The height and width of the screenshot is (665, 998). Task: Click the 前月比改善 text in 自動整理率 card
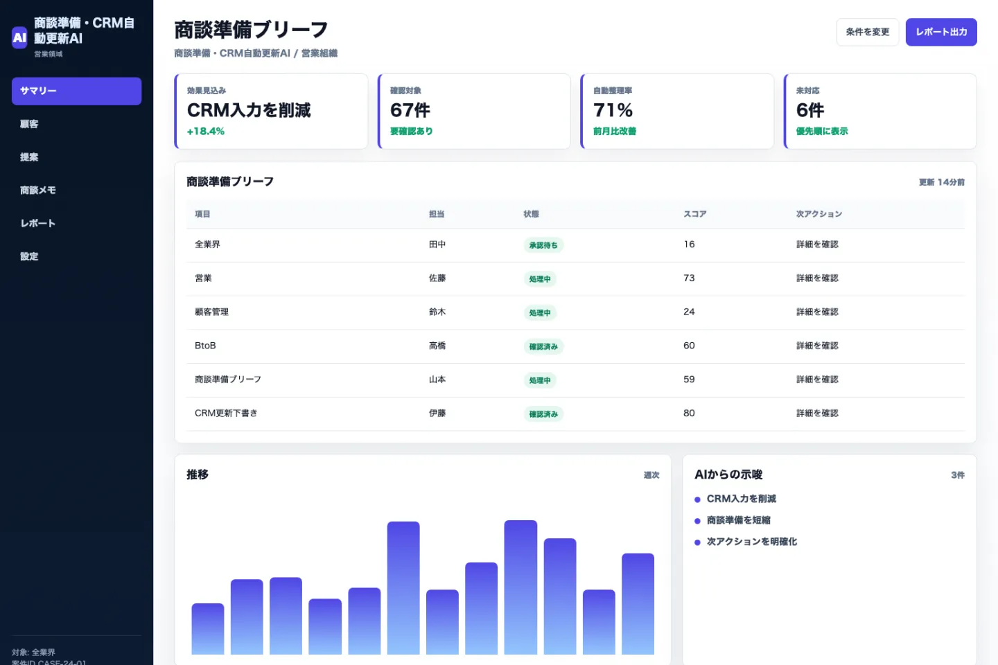click(x=615, y=132)
